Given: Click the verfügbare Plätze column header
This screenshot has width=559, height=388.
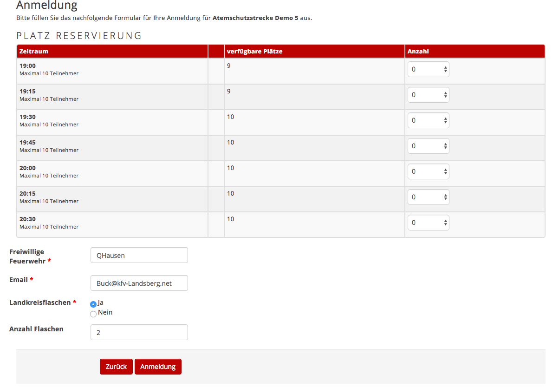Looking at the screenshot, I should click(x=254, y=52).
